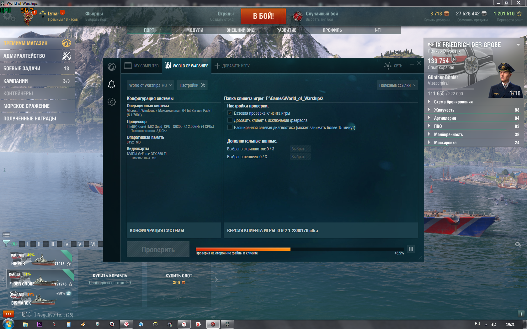Open the Wargaming Game Center logo icon
This screenshot has height=329, width=527.
click(112, 66)
